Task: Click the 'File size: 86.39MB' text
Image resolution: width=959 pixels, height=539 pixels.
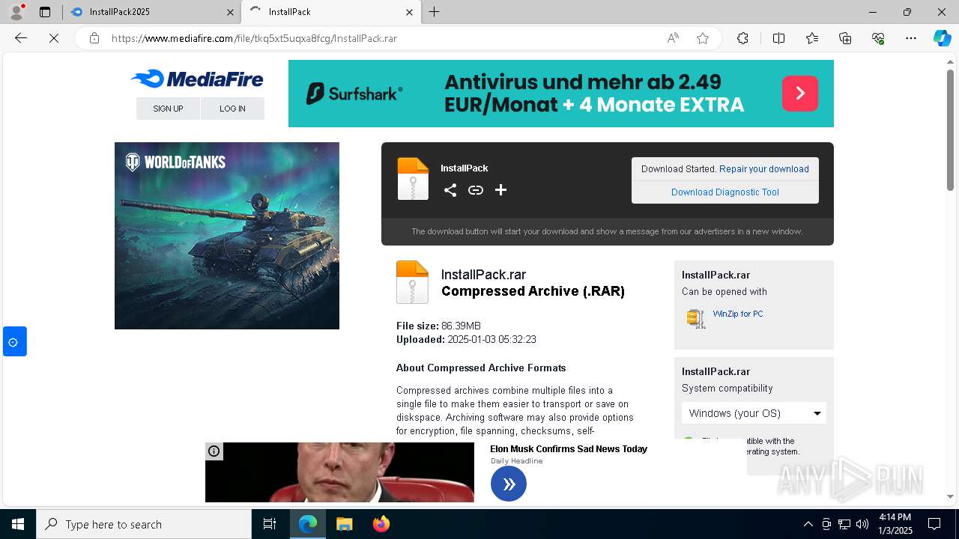Action: 438,326
